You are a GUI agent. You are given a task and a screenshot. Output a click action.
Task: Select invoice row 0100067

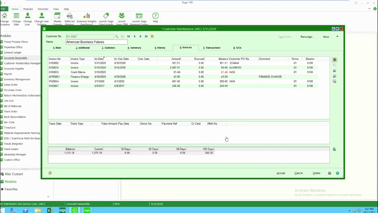coord(183,86)
